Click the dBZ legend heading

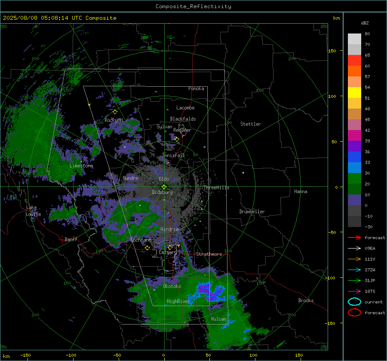(365, 23)
